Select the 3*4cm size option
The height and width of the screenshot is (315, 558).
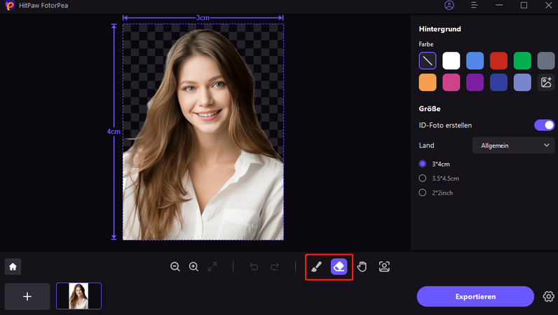435,164
